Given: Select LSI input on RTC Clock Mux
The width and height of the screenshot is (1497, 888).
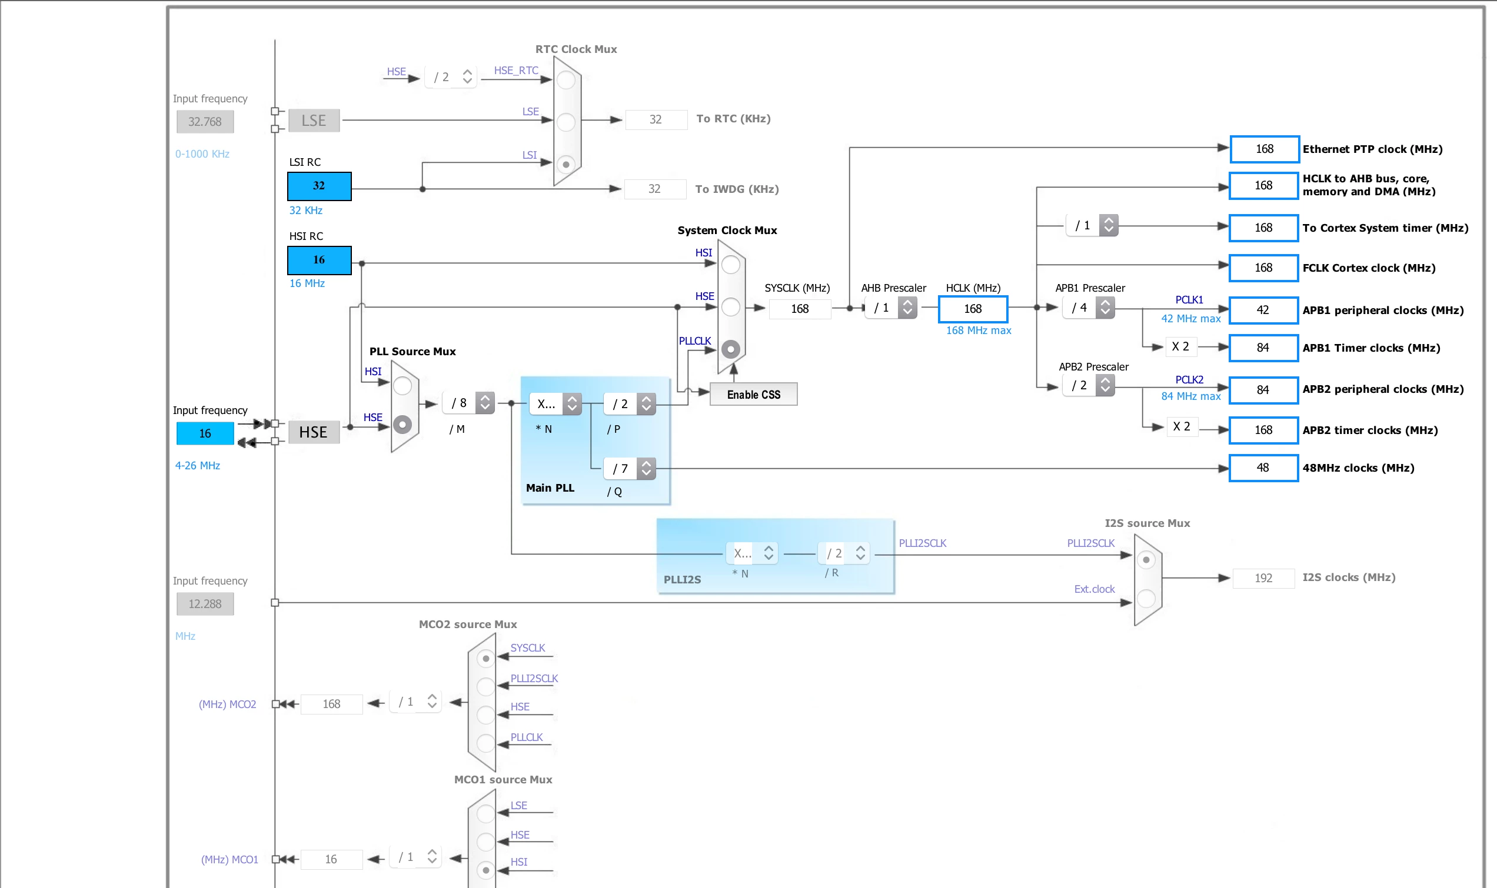Looking at the screenshot, I should 565,165.
